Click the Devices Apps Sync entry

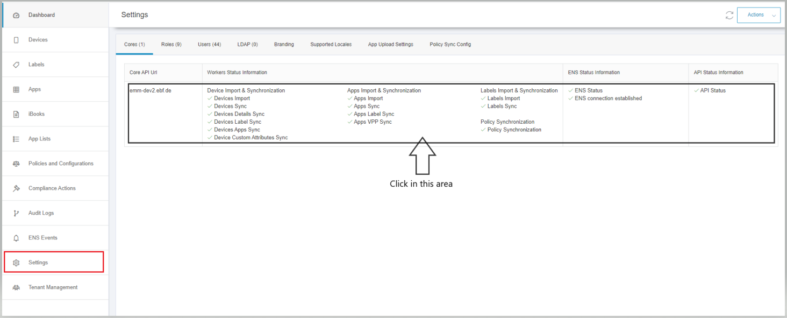(x=233, y=130)
